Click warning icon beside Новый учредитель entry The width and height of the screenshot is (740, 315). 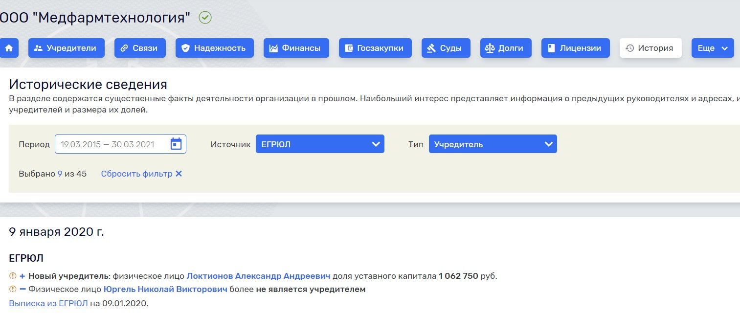click(x=13, y=276)
